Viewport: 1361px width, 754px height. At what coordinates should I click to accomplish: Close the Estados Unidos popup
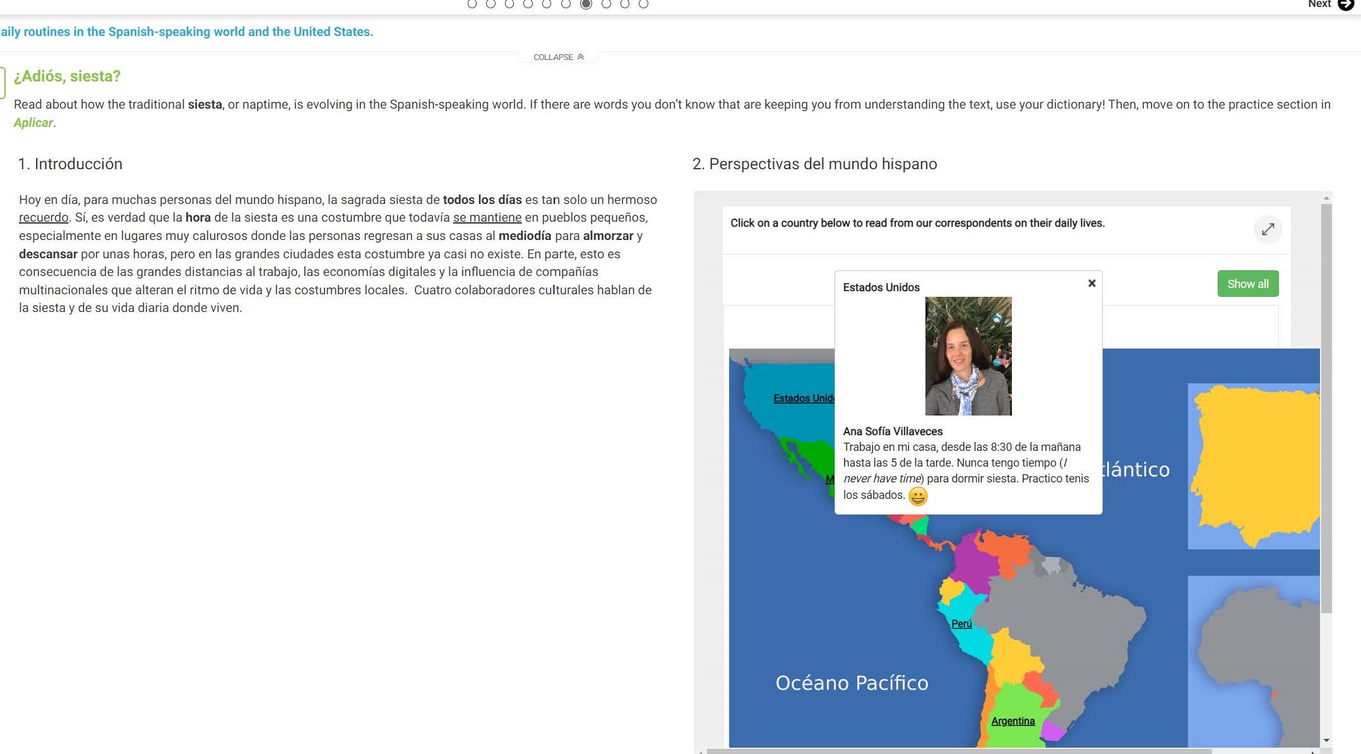[1091, 284]
